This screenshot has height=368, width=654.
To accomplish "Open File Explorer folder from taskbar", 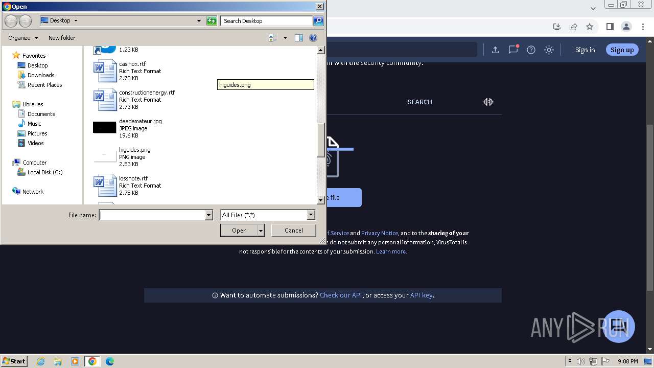I will 58,361.
